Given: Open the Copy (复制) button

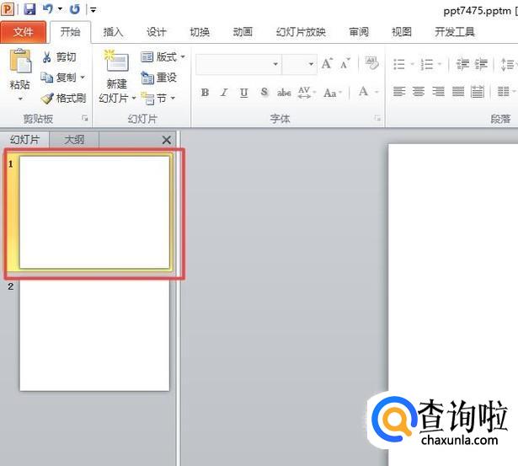Looking at the screenshot, I should coord(64,78).
